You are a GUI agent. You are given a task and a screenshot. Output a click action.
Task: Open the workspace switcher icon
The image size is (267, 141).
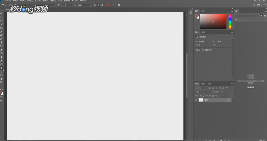point(259,5)
